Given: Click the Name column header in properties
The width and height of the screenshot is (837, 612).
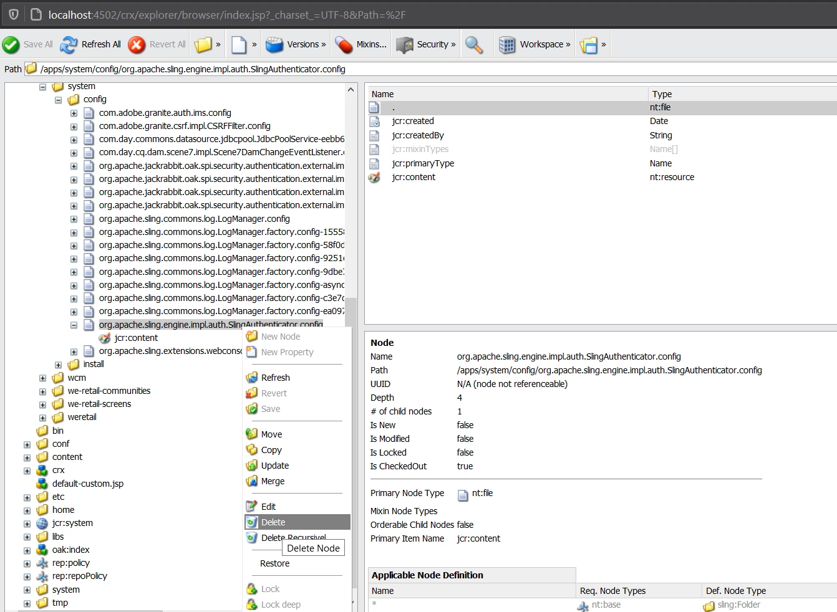Looking at the screenshot, I should coord(508,94).
